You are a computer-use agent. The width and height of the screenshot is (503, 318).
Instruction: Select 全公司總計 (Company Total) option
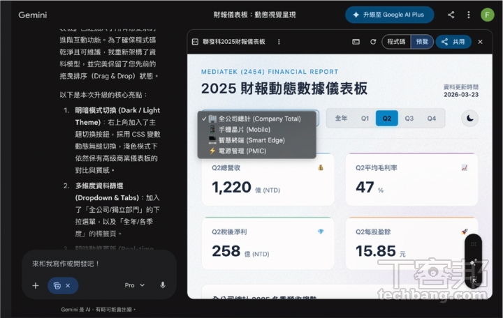pos(256,119)
